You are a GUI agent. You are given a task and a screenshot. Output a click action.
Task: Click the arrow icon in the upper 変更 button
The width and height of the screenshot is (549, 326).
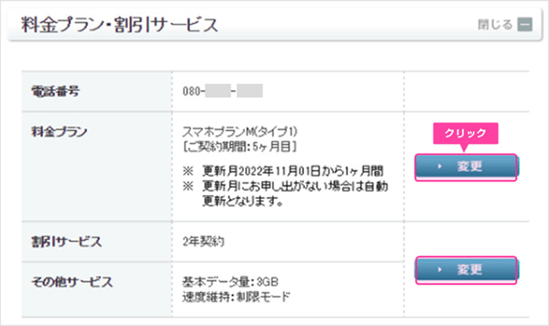[x=440, y=166]
